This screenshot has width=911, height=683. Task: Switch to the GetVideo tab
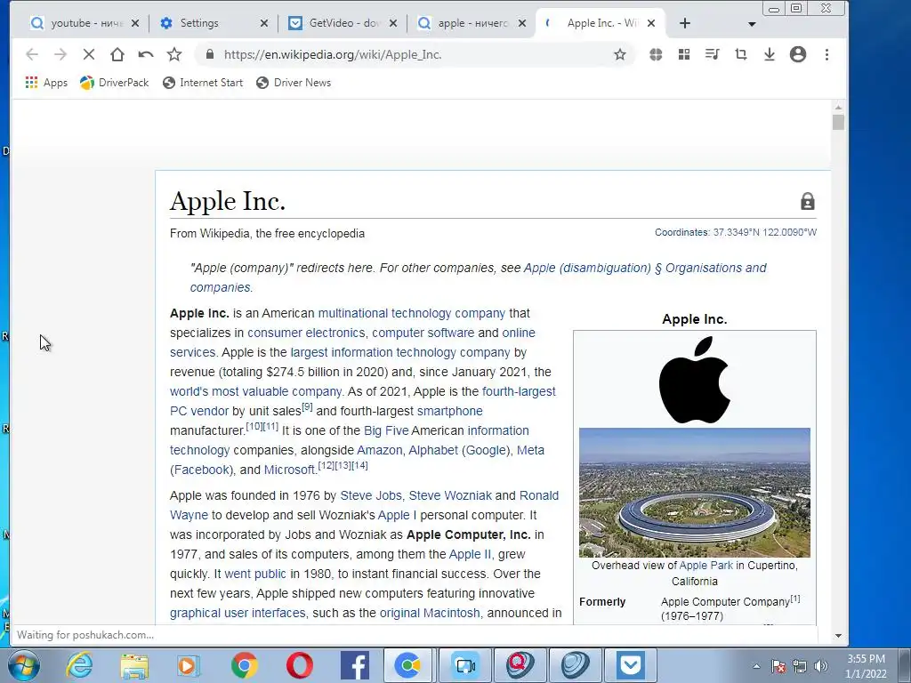click(343, 23)
